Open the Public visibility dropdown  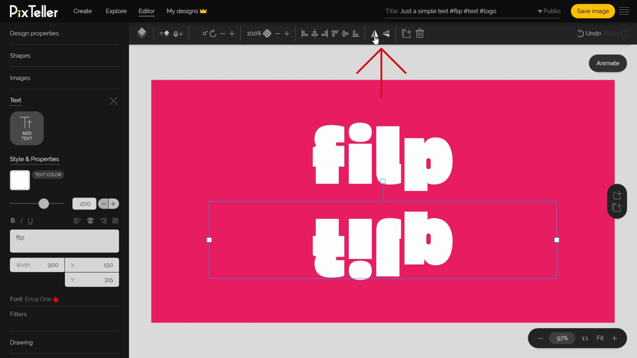549,11
